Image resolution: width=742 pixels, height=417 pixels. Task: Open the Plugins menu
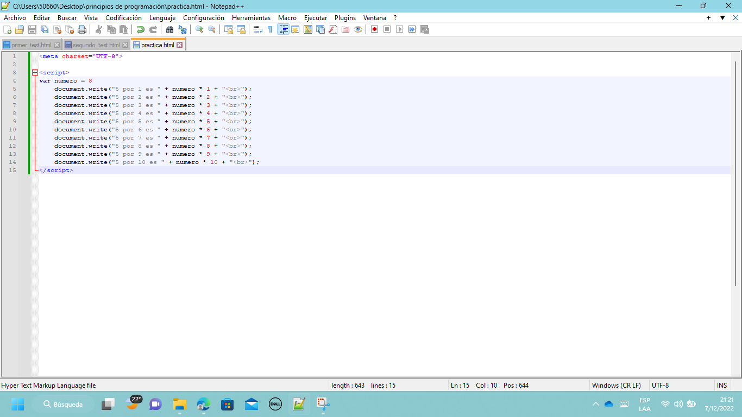(345, 18)
